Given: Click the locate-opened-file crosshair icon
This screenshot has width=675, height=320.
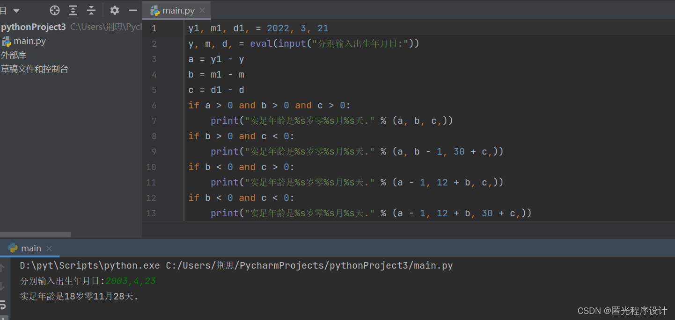Looking at the screenshot, I should (55, 10).
